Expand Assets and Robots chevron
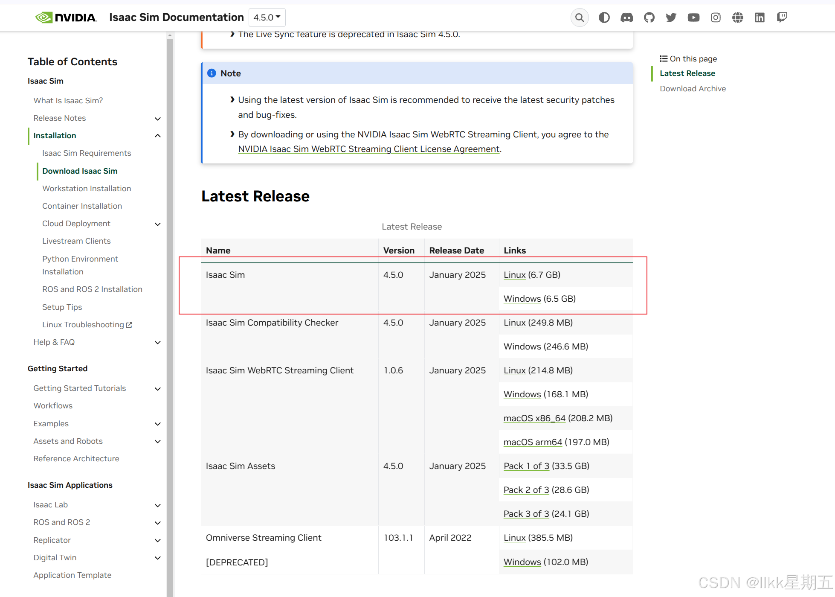 click(157, 441)
